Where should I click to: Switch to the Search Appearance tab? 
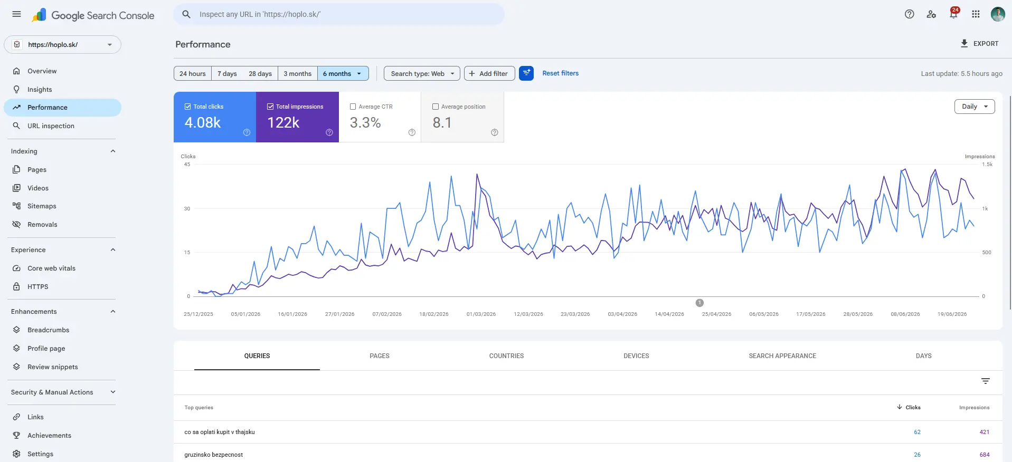coord(782,356)
